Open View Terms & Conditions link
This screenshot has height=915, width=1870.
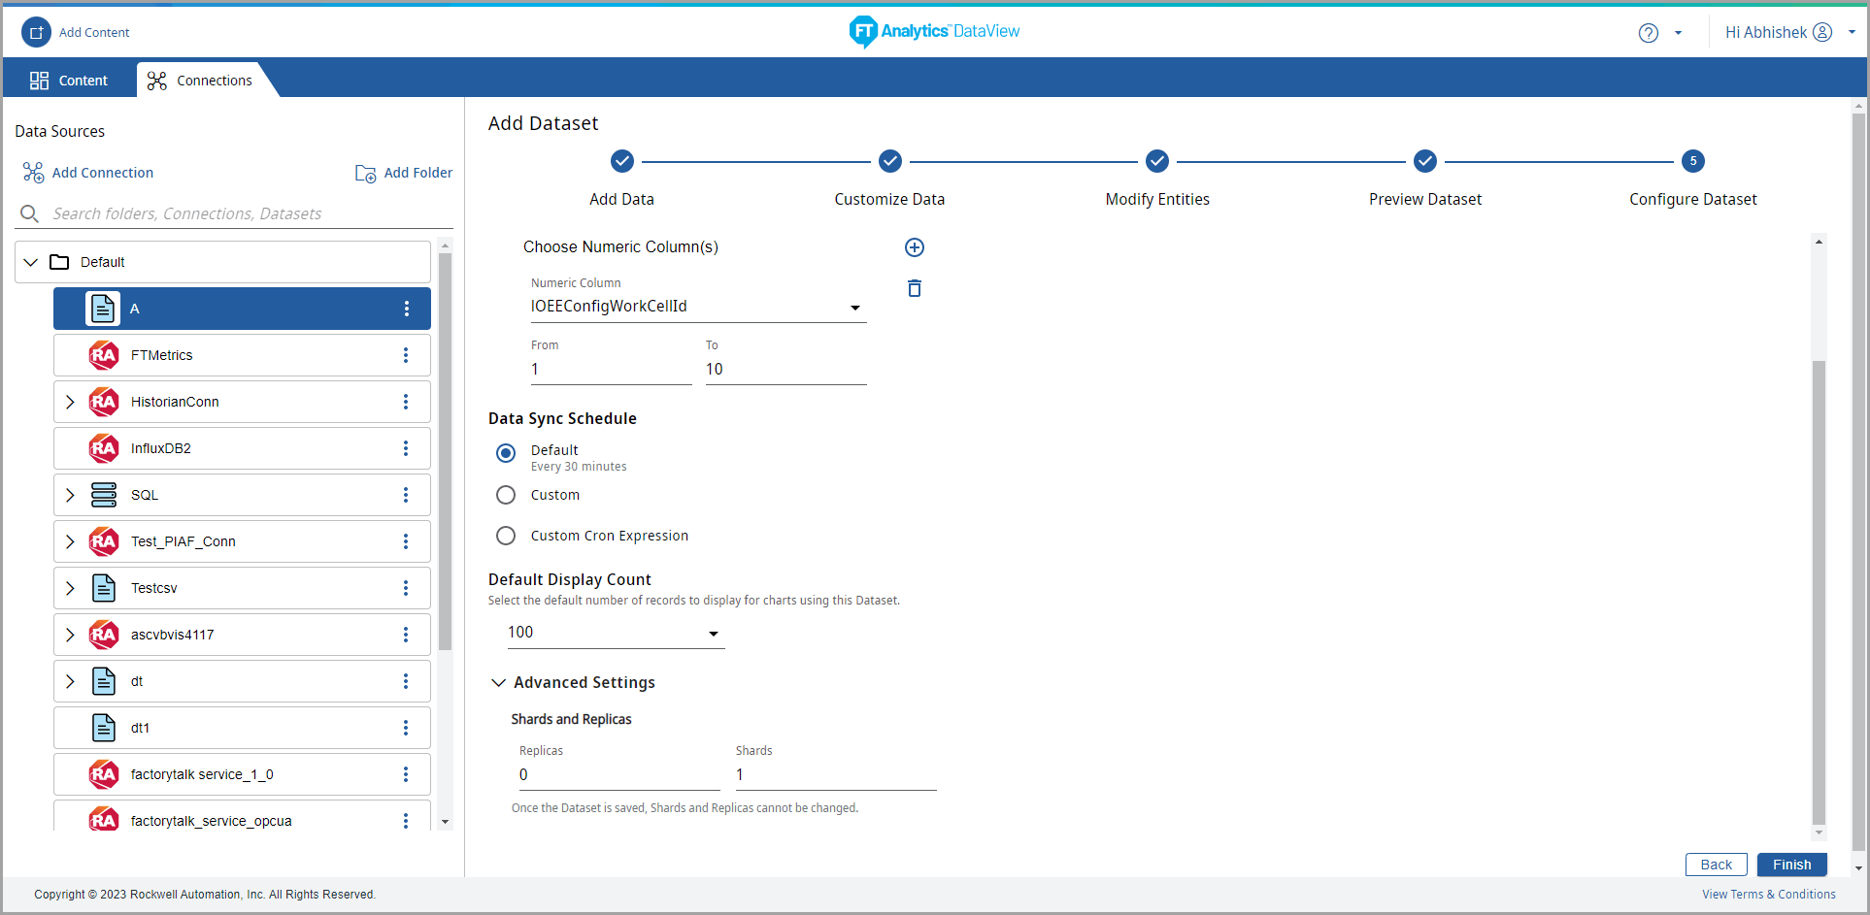point(1768,895)
